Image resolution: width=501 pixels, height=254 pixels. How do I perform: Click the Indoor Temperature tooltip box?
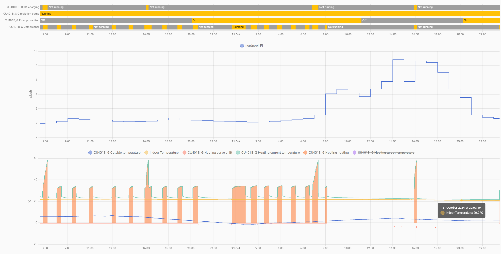tap(461, 210)
